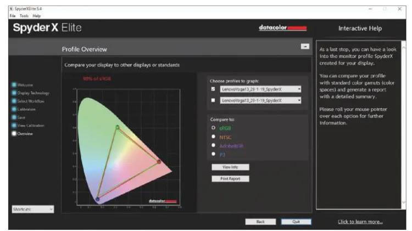Image resolution: width=412 pixels, height=231 pixels.
Task: Click the View Info button
Action: click(x=230, y=167)
